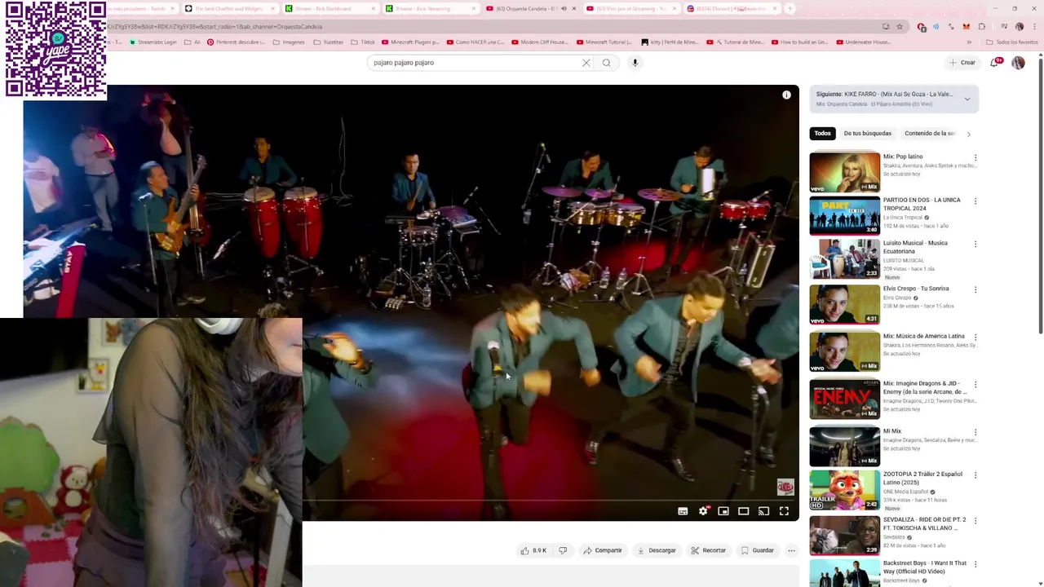
Task: Open options for Mix: Pop latino
Action: coord(975,158)
